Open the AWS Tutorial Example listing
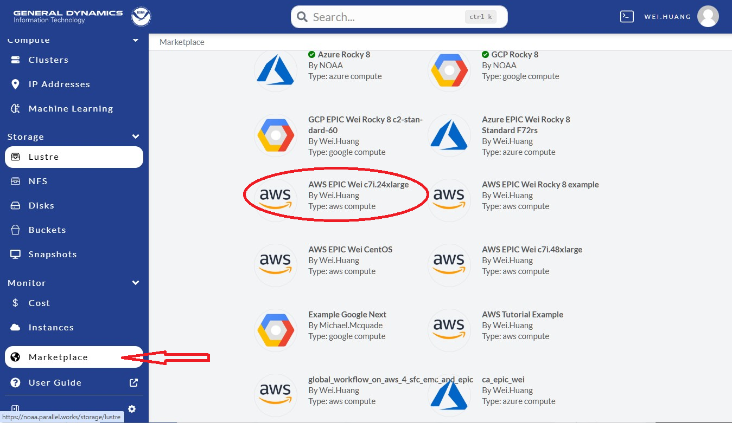 [523, 314]
